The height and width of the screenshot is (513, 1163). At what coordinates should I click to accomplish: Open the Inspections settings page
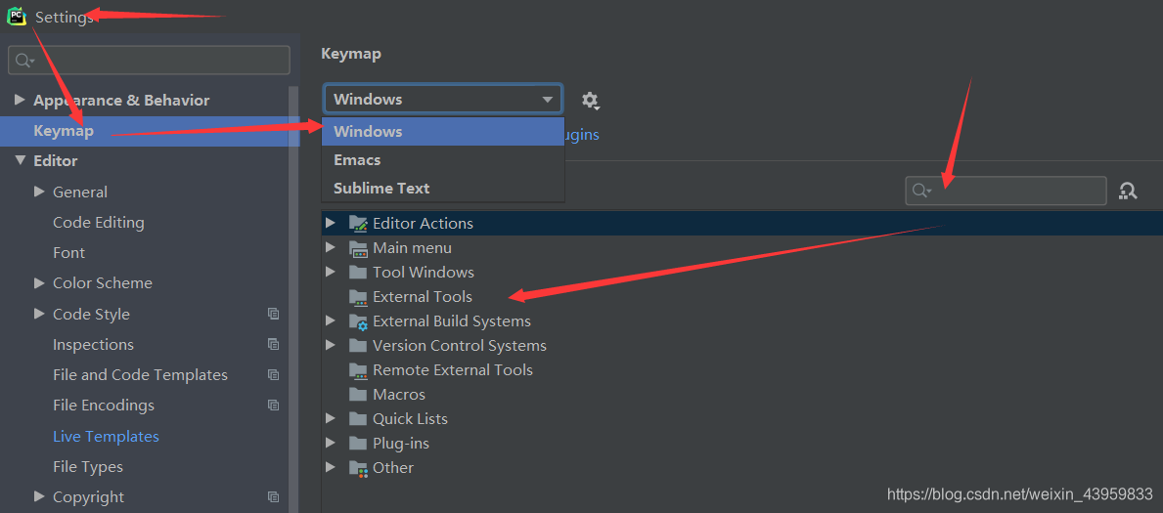[x=94, y=345]
